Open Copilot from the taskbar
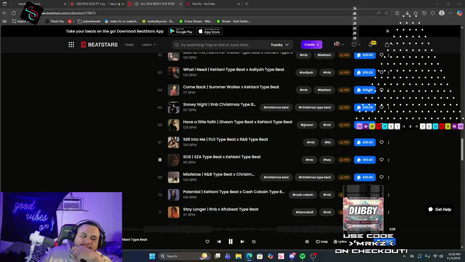Viewport: 465px width, 262px height. [270, 256]
